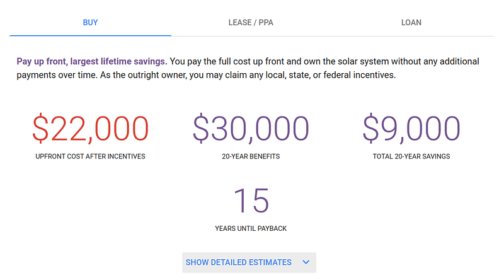Click the TOTAL 20-YEAR SAVINGS label
This screenshot has height=280, width=504.
[411, 156]
